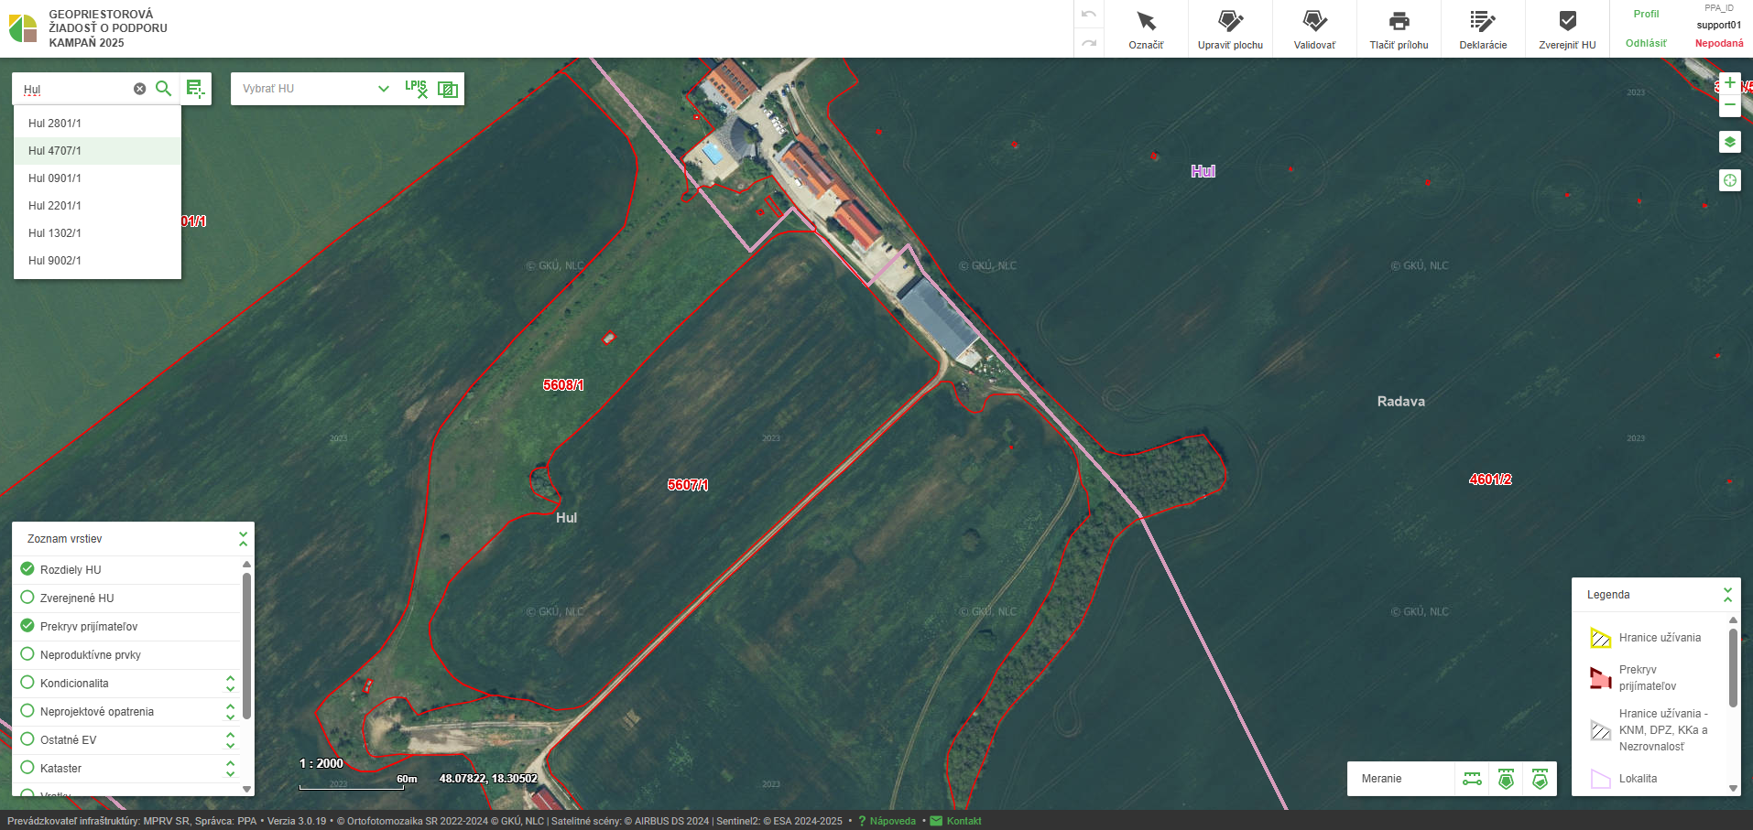
Task: Enable the Neproduktívne prvky layer
Action: [x=27, y=654]
